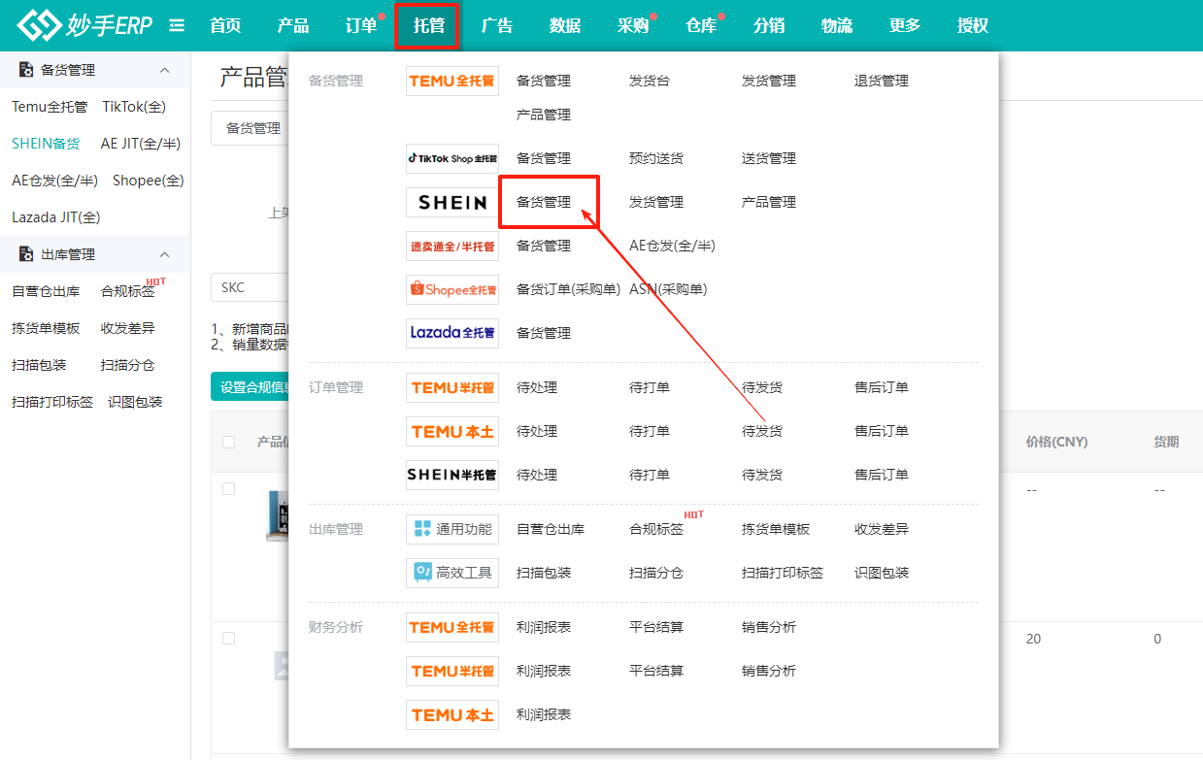Click the 妙手ERP logo
The width and height of the screenshot is (1203, 760).
(84, 25)
